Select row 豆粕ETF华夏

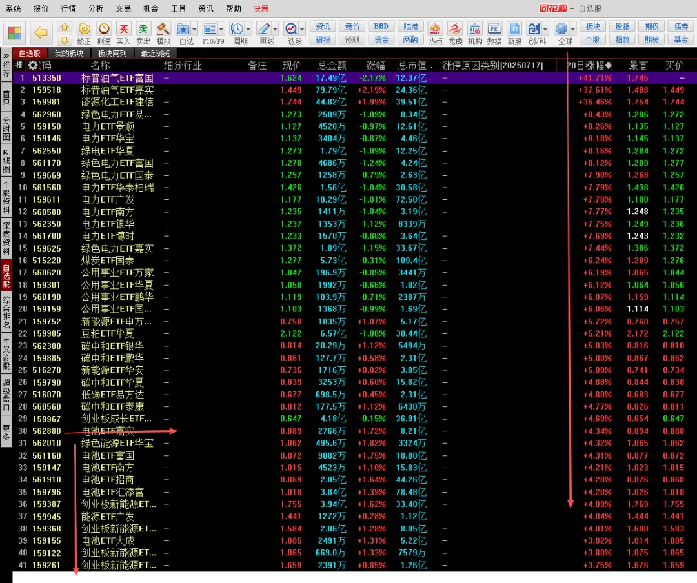[354, 333]
